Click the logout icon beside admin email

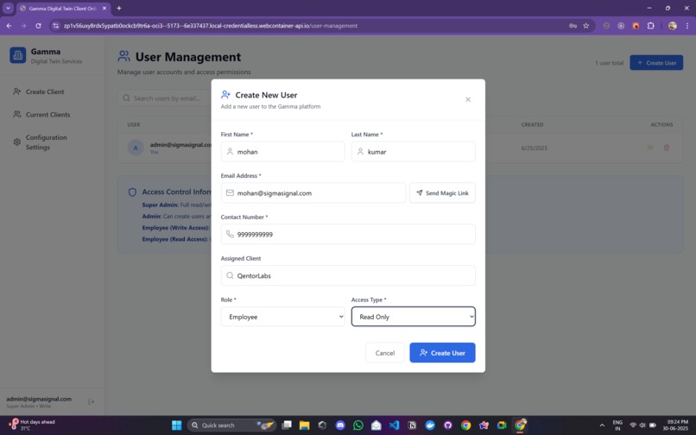point(91,401)
